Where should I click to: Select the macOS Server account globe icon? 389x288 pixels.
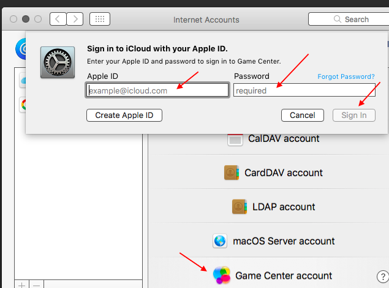[x=220, y=241]
